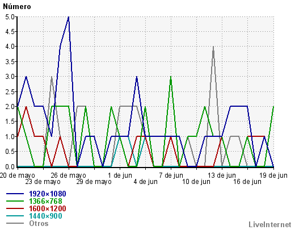
Task: Click the '19 de jun' date label
Action: 273,175
